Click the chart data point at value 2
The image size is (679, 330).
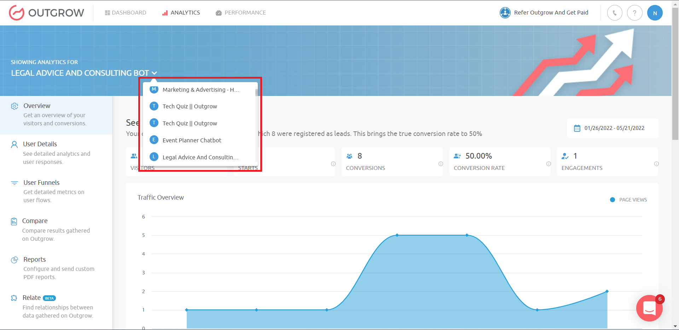[607, 291]
